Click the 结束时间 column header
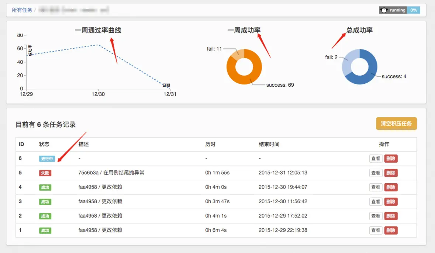The image size is (435, 253). pyautogui.click(x=269, y=144)
